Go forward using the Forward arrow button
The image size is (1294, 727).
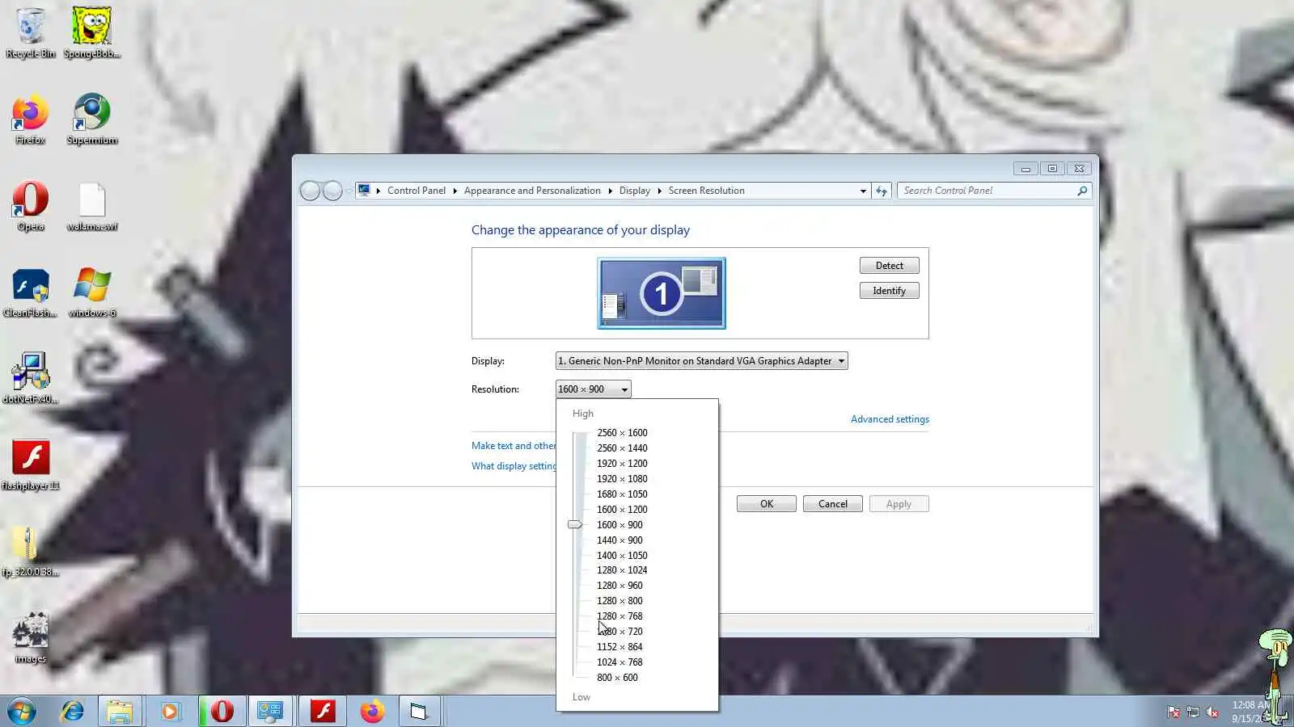332,191
